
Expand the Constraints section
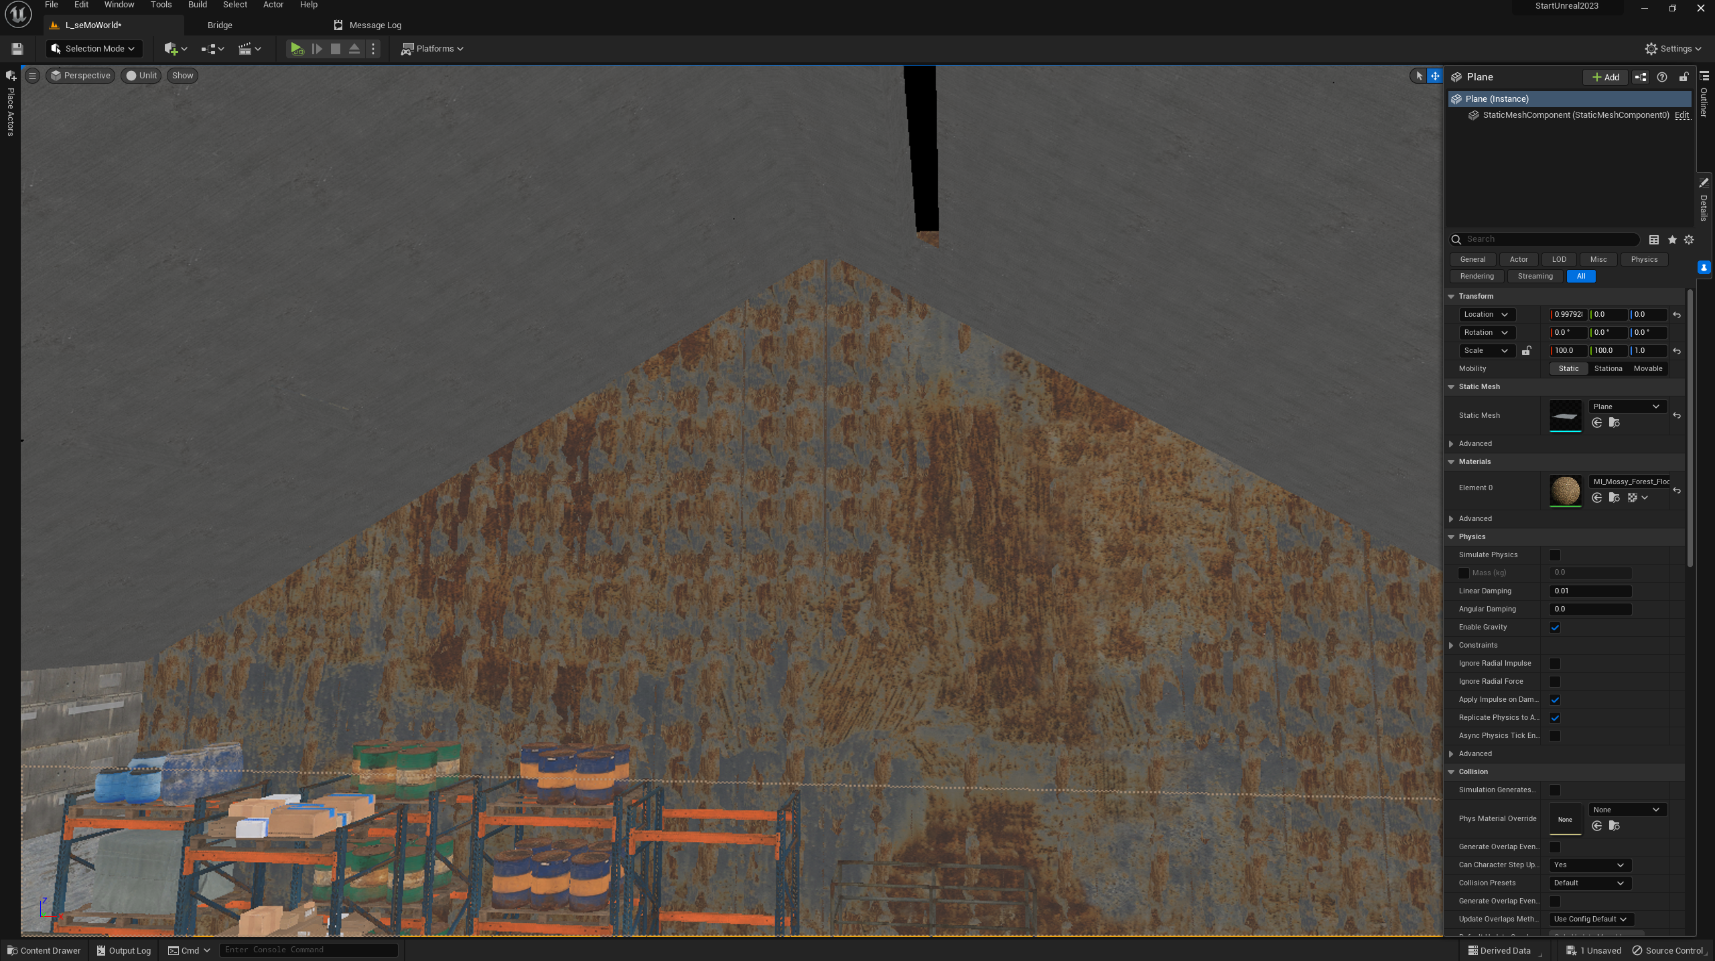tap(1452, 646)
